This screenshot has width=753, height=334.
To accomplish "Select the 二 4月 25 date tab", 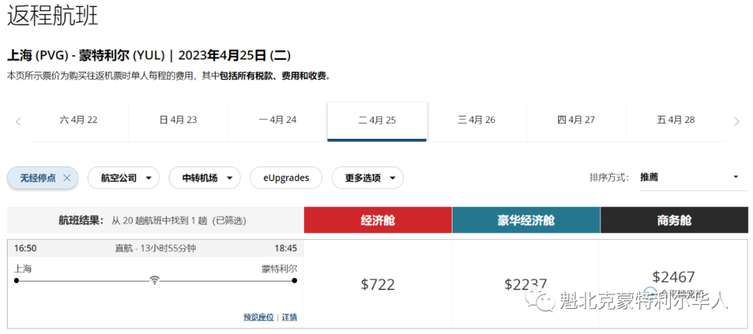I will tap(377, 121).
